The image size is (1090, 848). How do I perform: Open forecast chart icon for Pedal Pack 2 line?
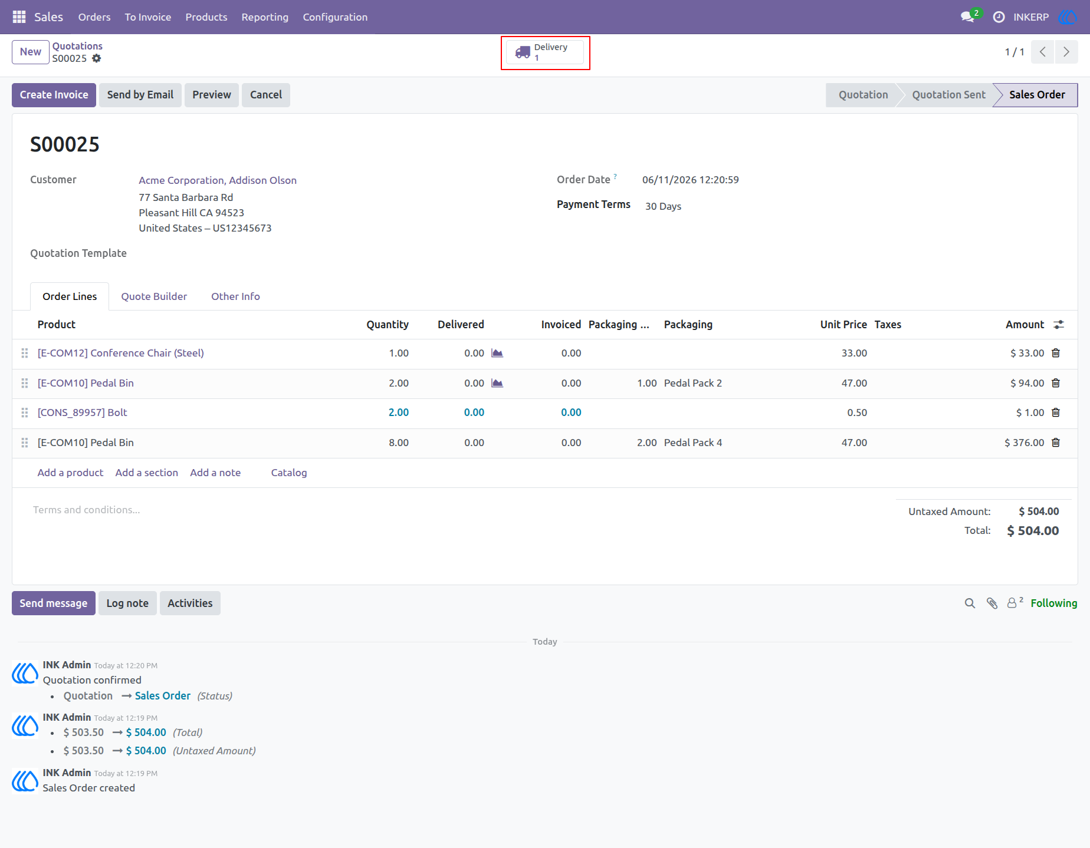497,383
